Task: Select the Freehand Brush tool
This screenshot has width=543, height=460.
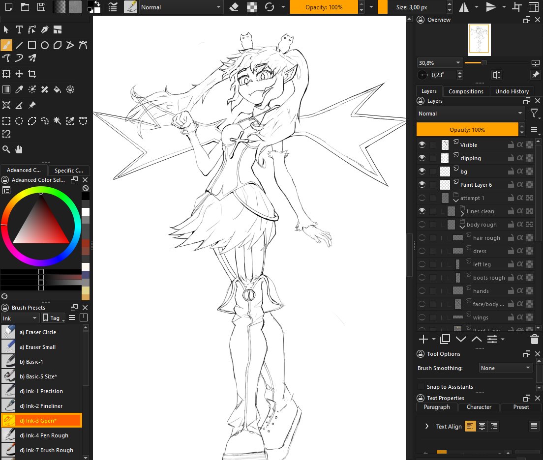Action: pyautogui.click(x=6, y=45)
